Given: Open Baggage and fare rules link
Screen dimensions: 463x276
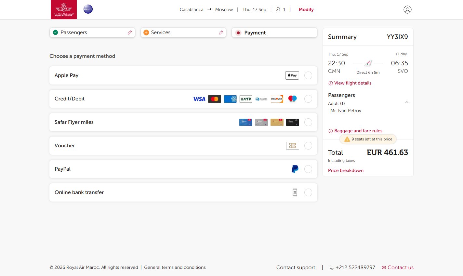Looking at the screenshot, I should coord(358,131).
